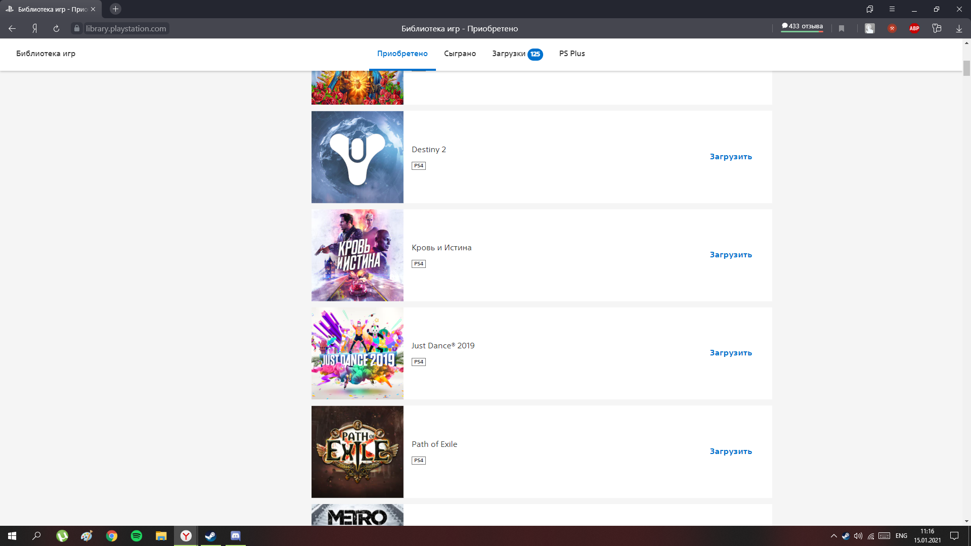Open the network icon in system tray
This screenshot has height=546, width=971.
(x=871, y=536)
